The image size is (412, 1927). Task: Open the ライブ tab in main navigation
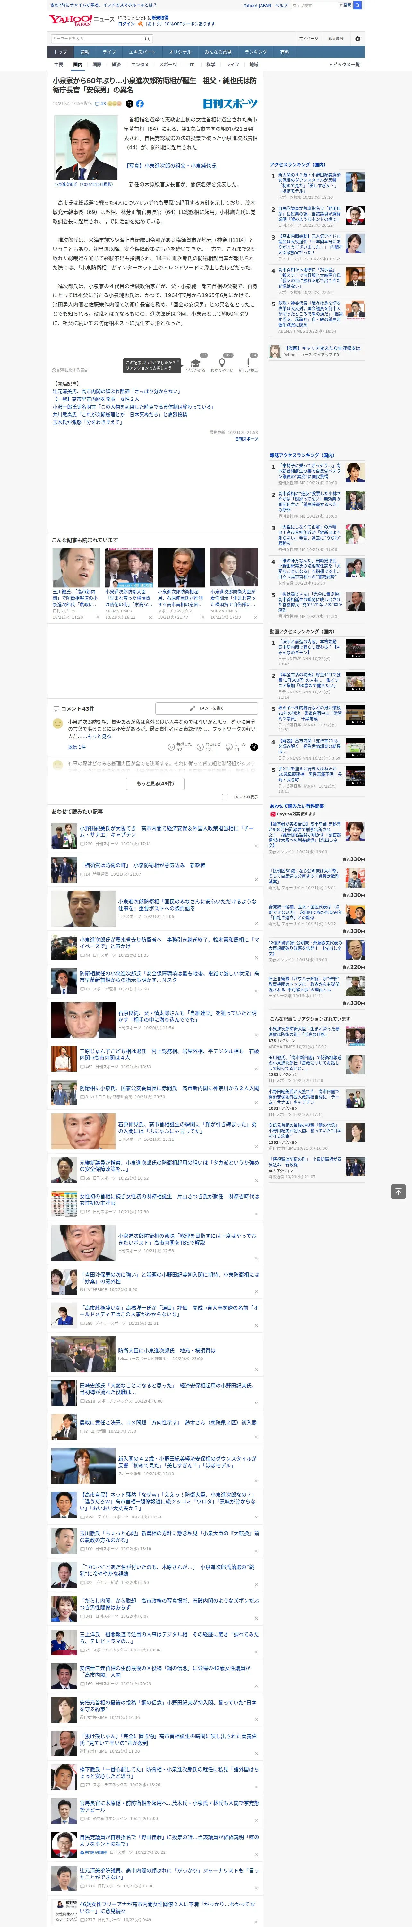109,52
